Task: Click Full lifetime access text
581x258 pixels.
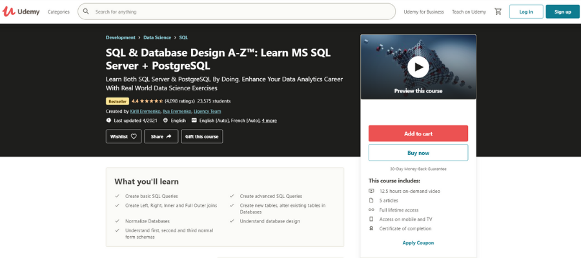Action: [399, 210]
